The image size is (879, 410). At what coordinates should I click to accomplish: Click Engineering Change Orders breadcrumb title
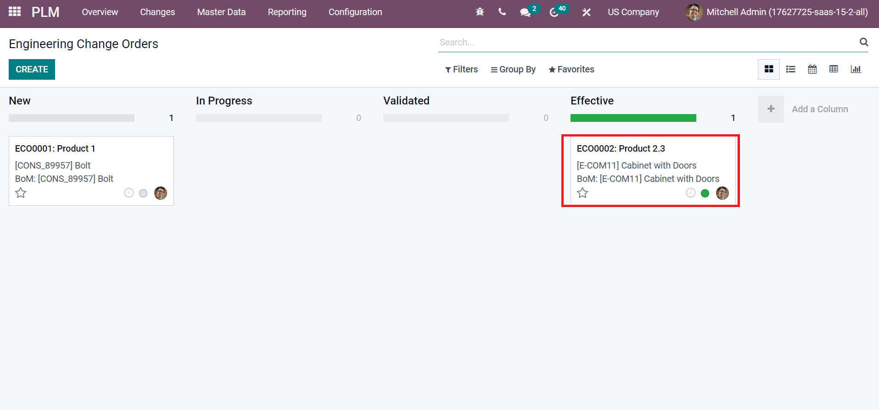tap(84, 44)
